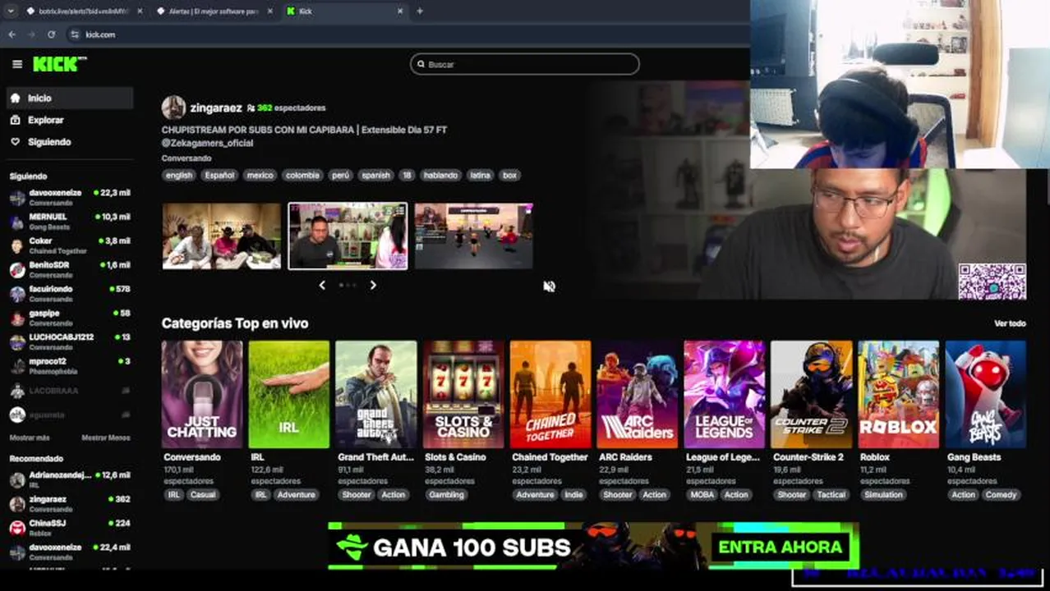Open mproco12 channel in Siguiendo list
This screenshot has width=1050, height=591.
(x=70, y=365)
